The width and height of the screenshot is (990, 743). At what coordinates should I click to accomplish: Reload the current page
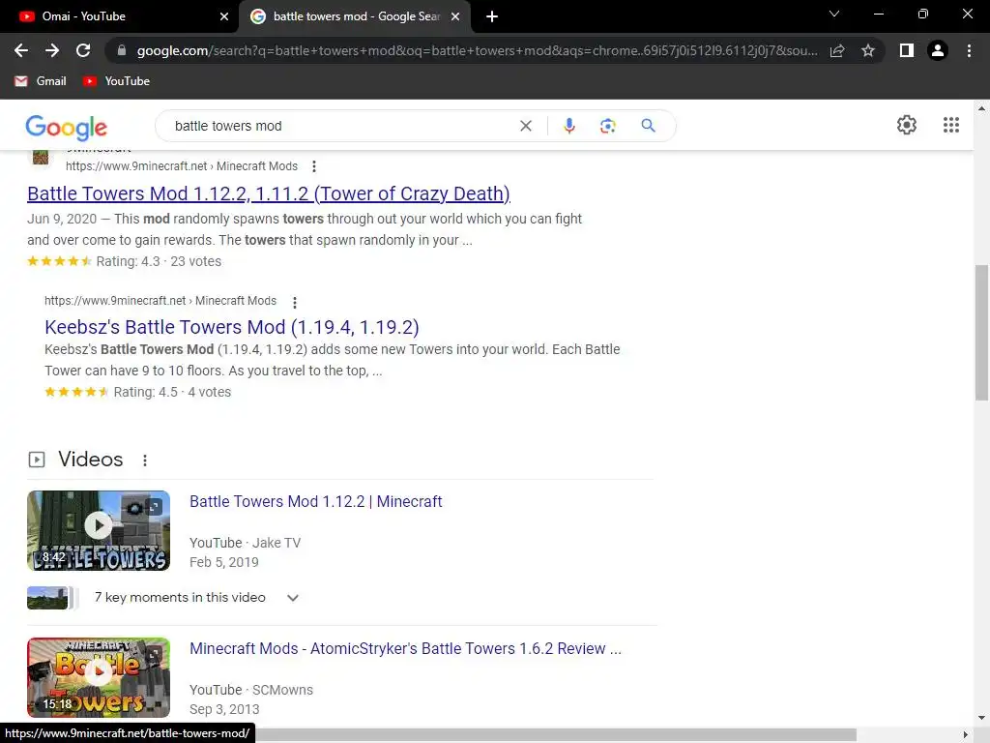[x=83, y=50]
